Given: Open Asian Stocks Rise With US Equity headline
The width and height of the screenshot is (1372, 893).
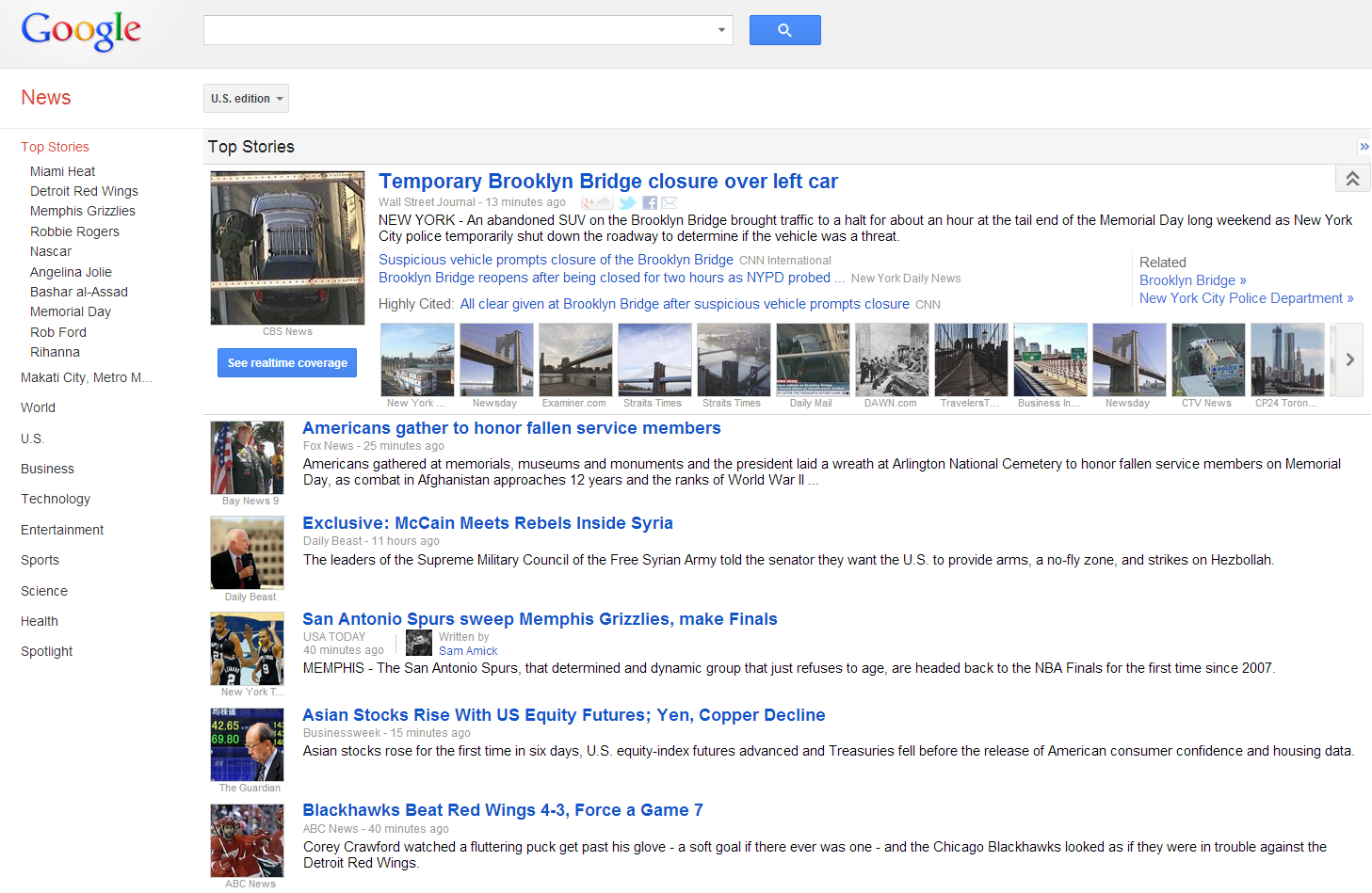Looking at the screenshot, I should point(563,715).
